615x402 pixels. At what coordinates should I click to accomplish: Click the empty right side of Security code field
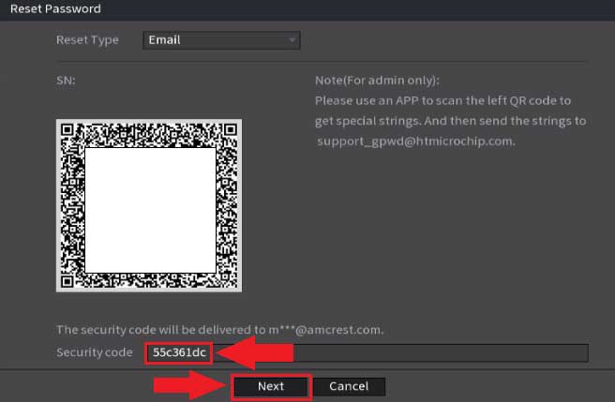pos(441,352)
